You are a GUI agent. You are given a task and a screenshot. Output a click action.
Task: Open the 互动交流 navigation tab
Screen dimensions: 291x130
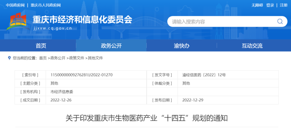pos(252,45)
